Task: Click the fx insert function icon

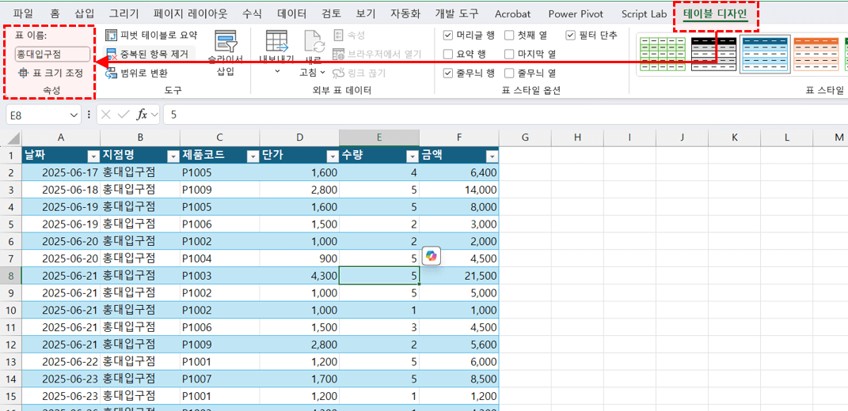Action: click(x=142, y=115)
